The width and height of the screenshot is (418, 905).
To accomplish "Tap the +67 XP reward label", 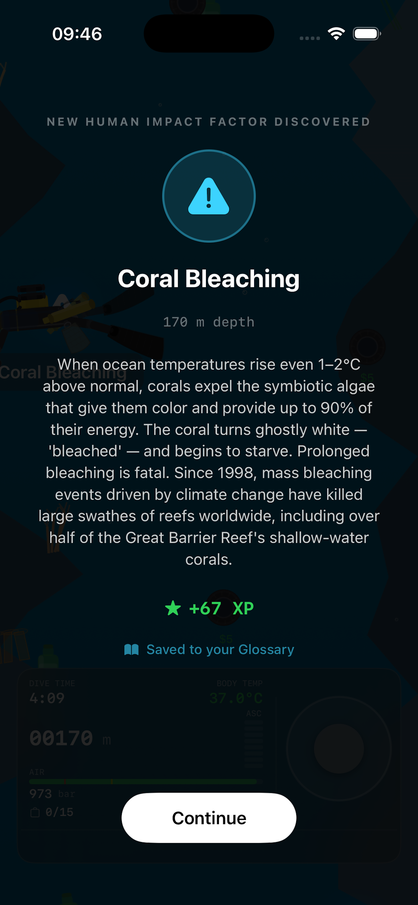I will tap(221, 608).
